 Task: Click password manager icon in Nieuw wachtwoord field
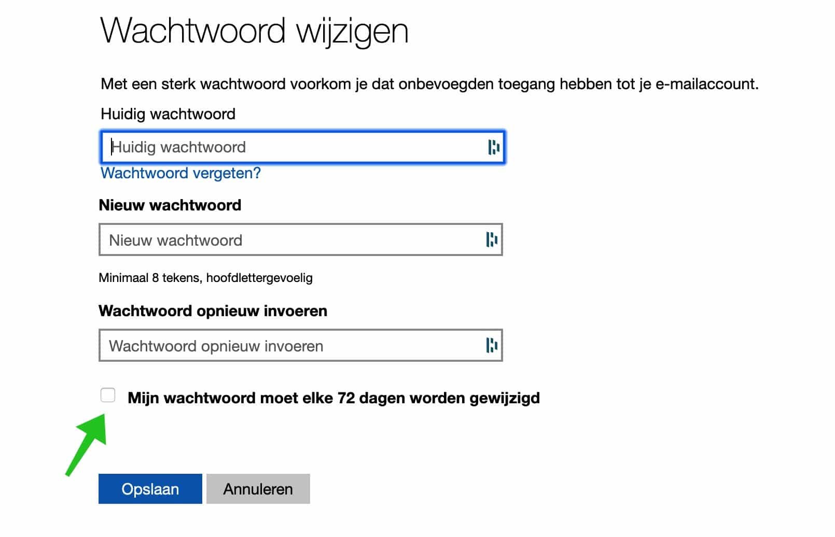(492, 239)
